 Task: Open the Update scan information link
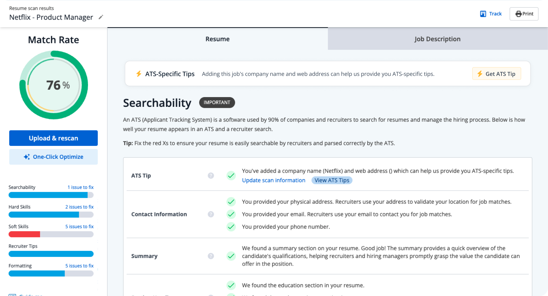point(273,180)
